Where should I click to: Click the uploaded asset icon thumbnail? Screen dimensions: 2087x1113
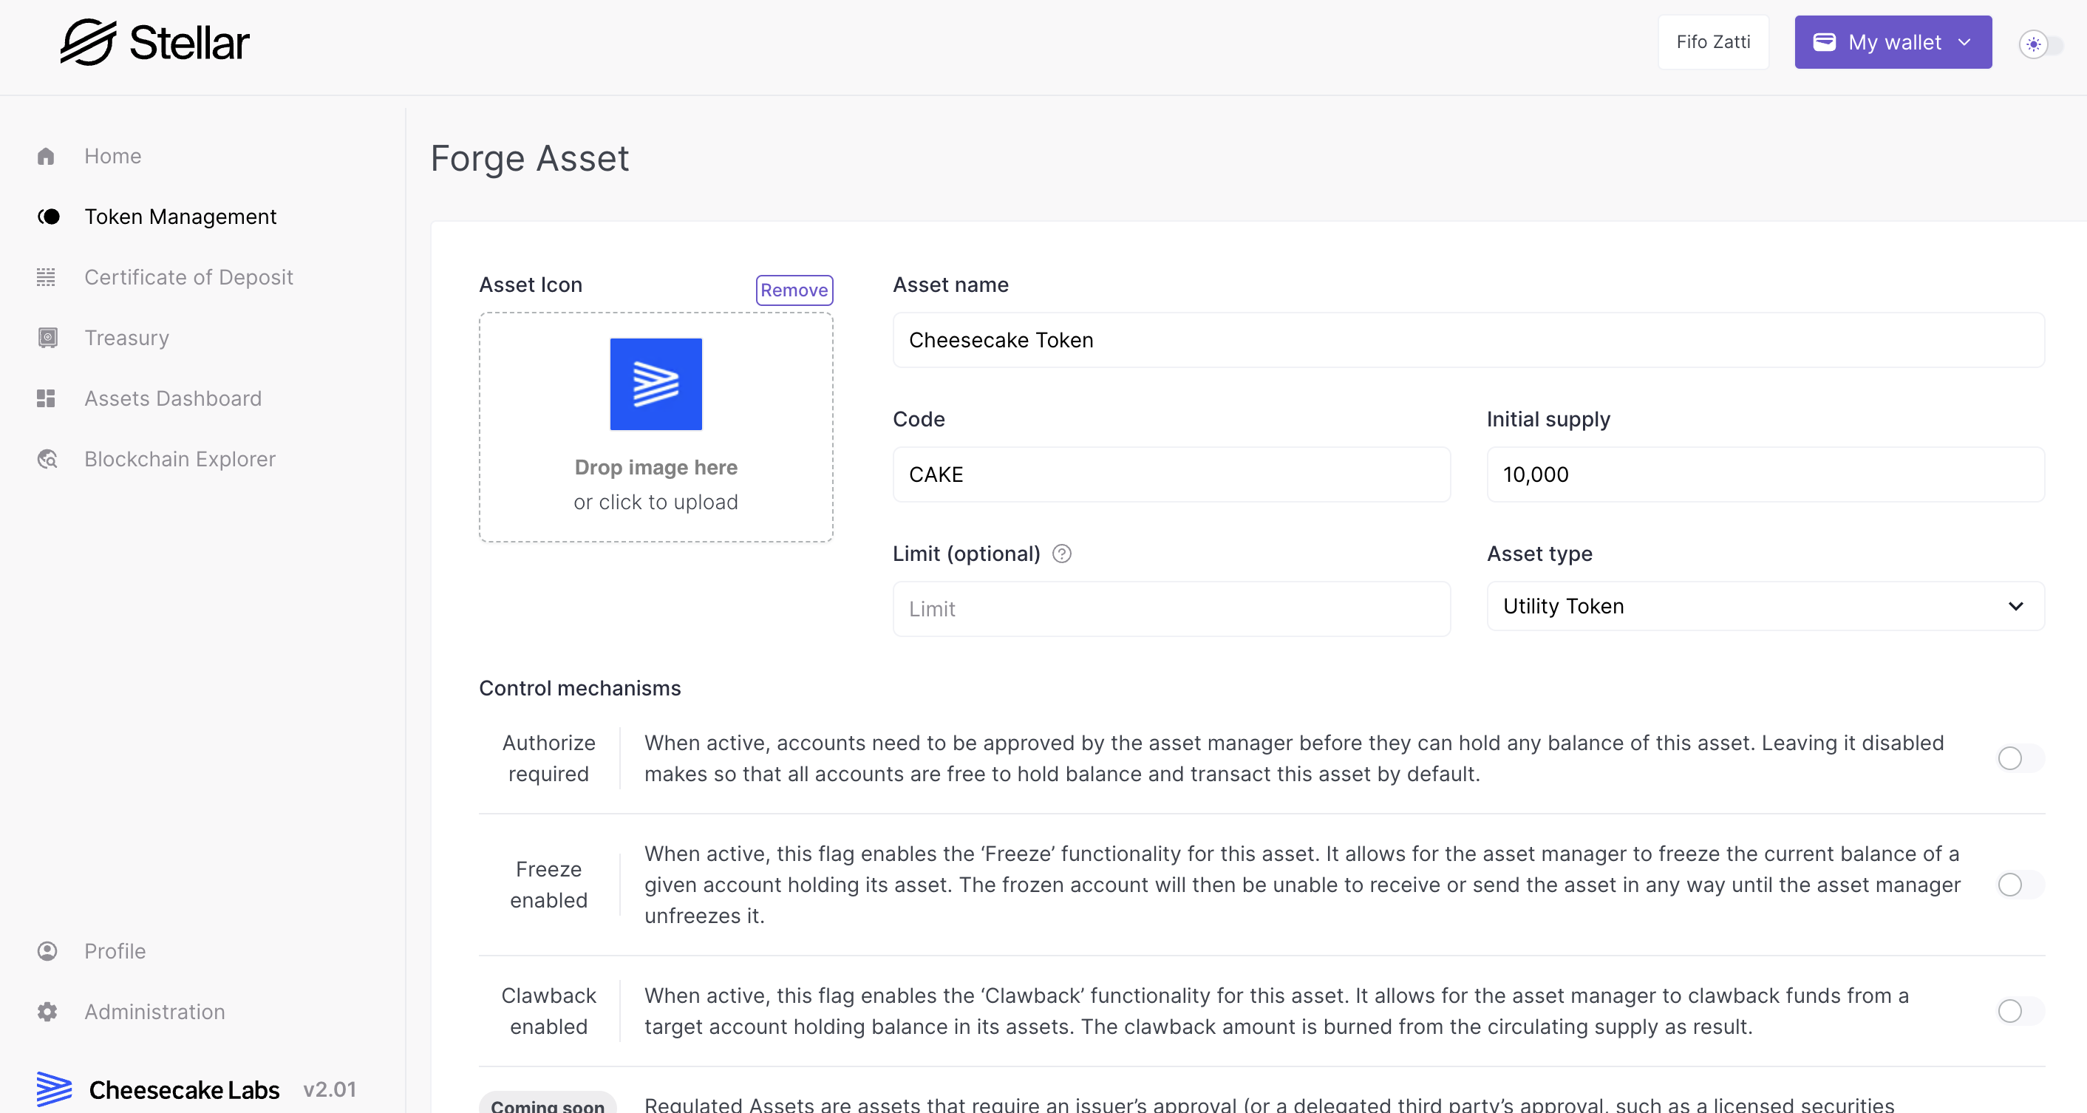[656, 384]
